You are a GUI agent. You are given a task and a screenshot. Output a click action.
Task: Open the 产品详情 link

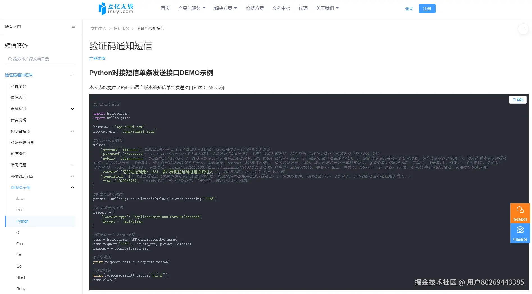[97, 58]
